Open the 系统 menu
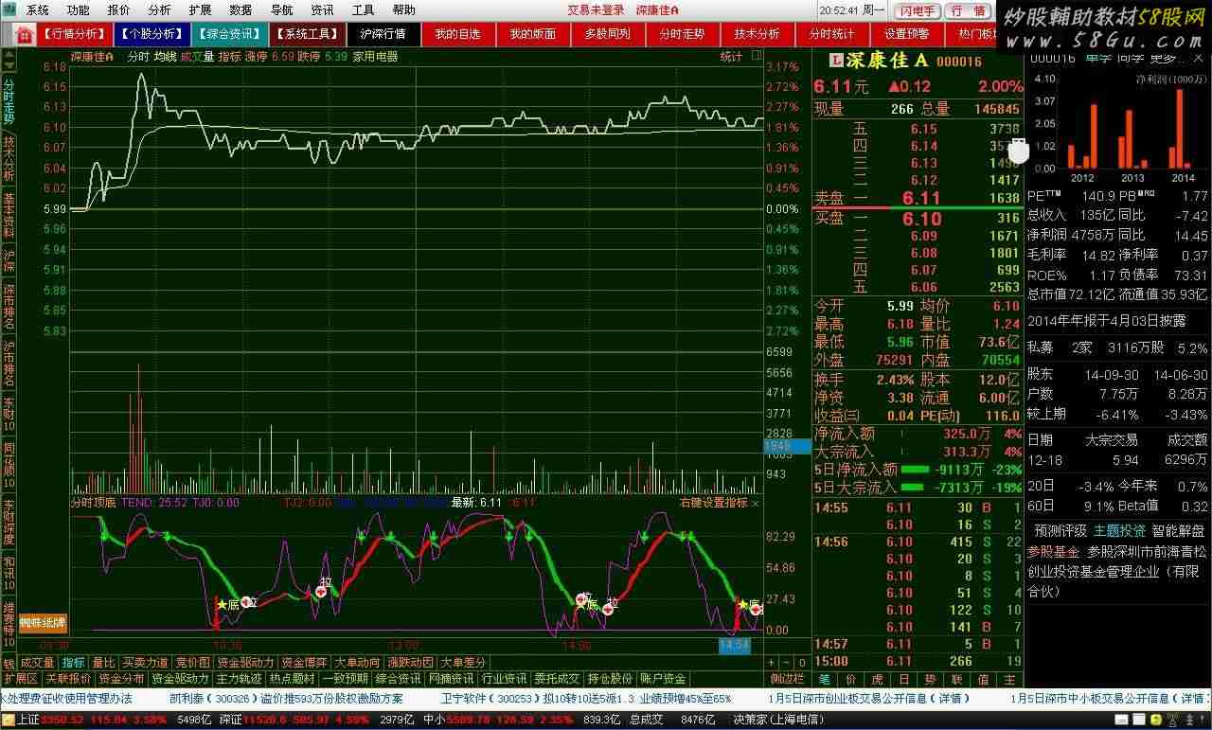 click(38, 10)
